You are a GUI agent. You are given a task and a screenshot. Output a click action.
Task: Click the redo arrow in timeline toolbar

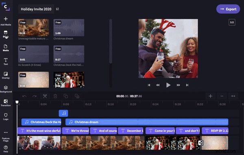tap(35, 96)
